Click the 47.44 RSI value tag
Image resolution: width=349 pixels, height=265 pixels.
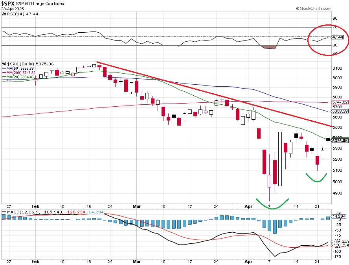(x=338, y=37)
